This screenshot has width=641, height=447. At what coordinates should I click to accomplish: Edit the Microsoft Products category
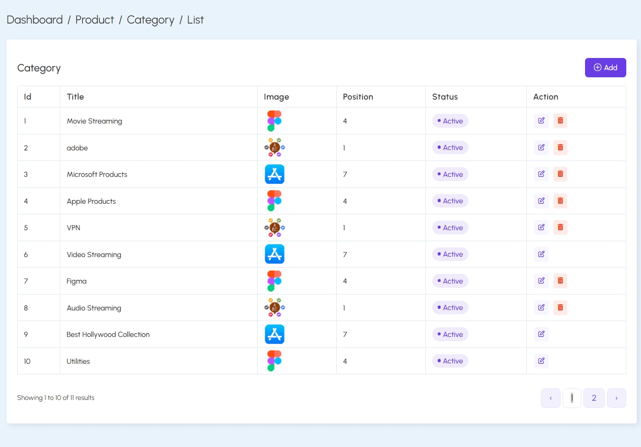(541, 174)
